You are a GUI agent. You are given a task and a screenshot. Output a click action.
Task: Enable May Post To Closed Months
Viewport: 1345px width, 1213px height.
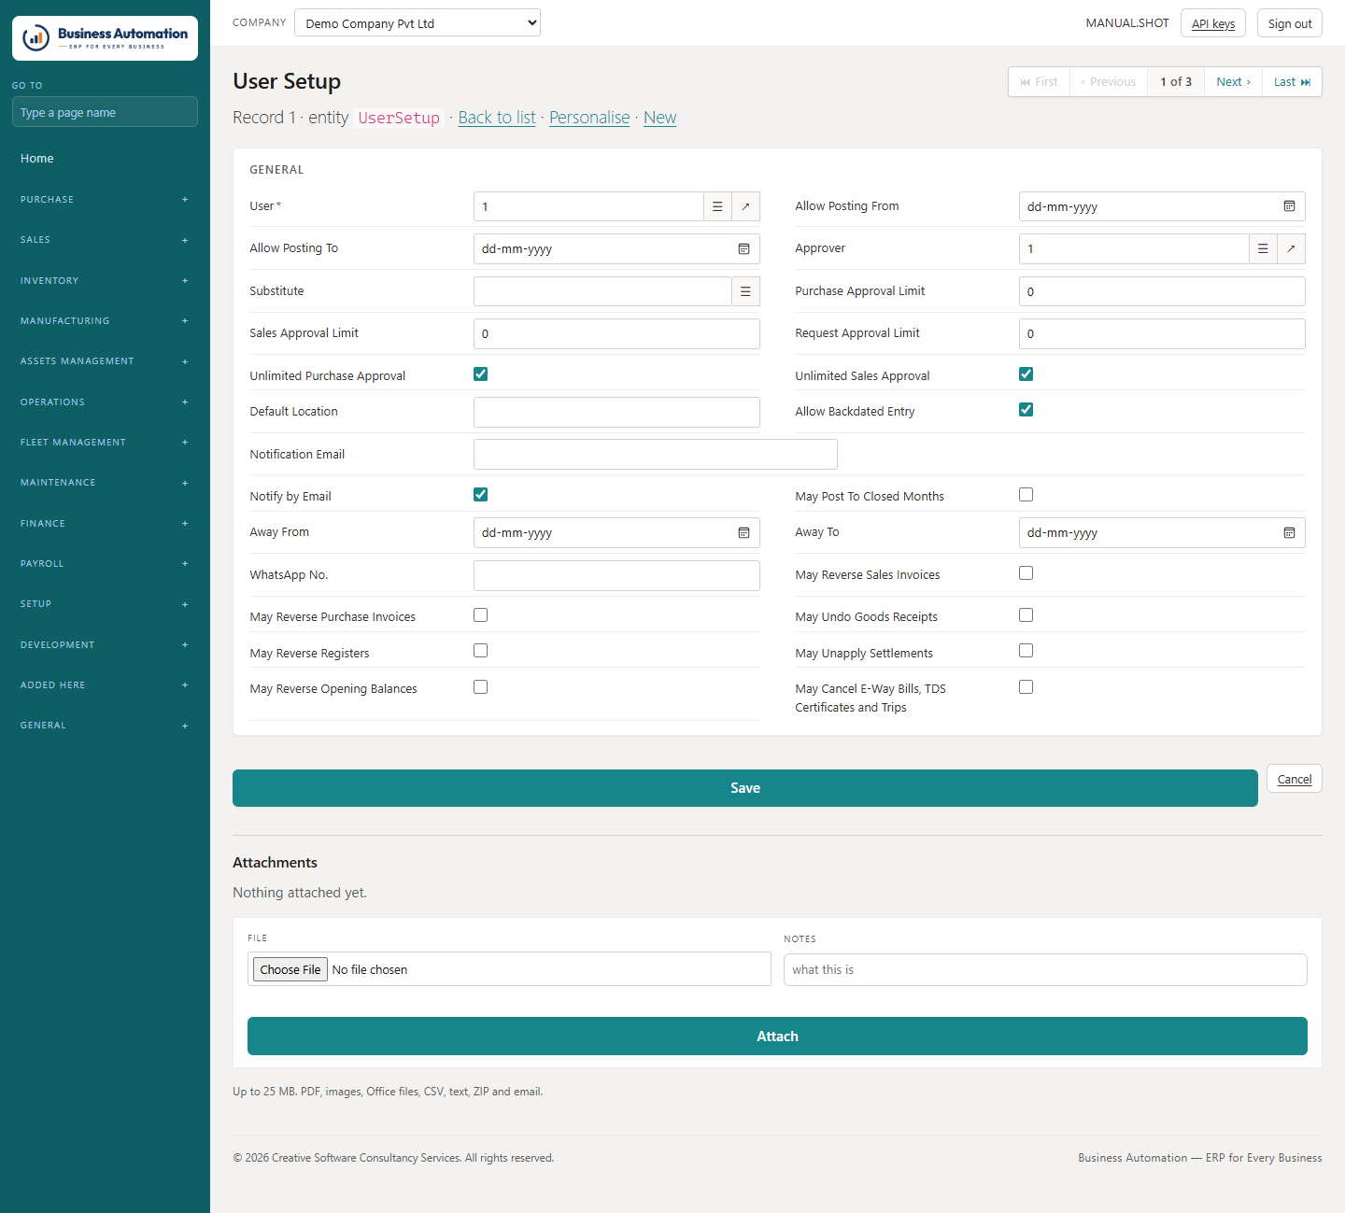click(1026, 495)
